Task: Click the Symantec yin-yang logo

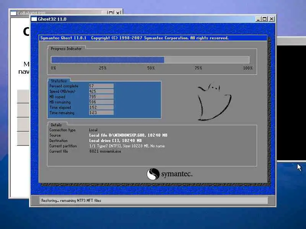Action: (x=153, y=174)
